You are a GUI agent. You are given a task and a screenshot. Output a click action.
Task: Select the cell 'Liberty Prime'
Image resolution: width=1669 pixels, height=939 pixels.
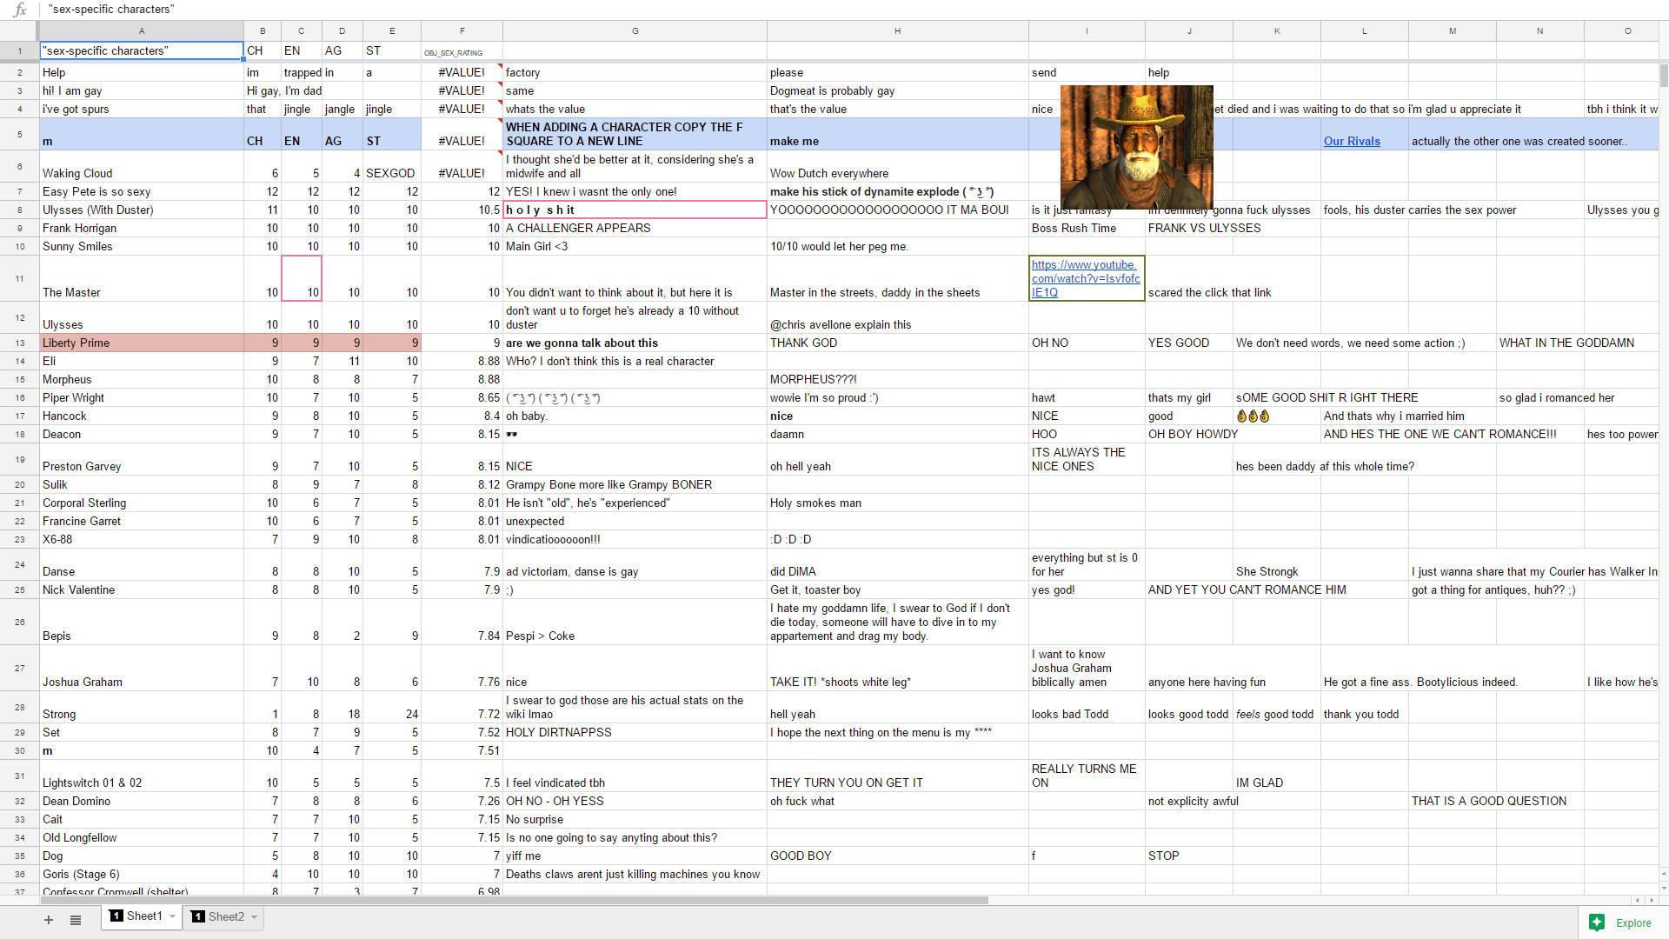click(x=142, y=343)
